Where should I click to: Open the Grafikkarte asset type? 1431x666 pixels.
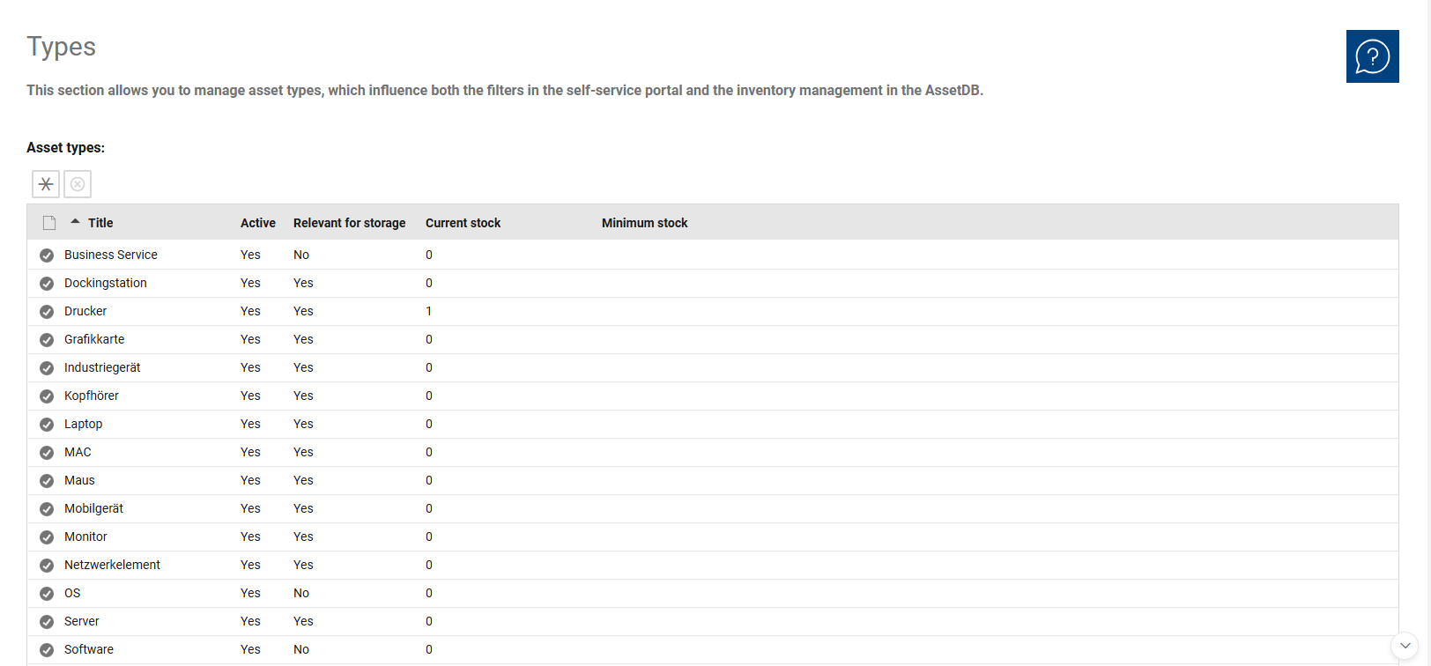pyautogui.click(x=94, y=339)
